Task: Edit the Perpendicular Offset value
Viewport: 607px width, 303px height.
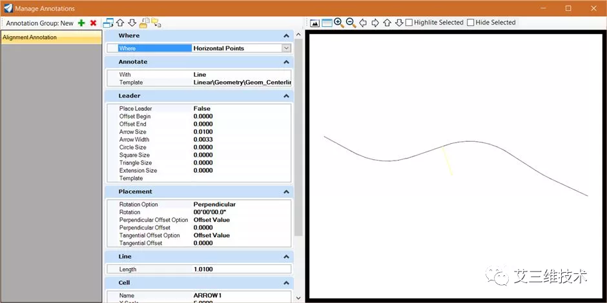Action: pos(203,228)
